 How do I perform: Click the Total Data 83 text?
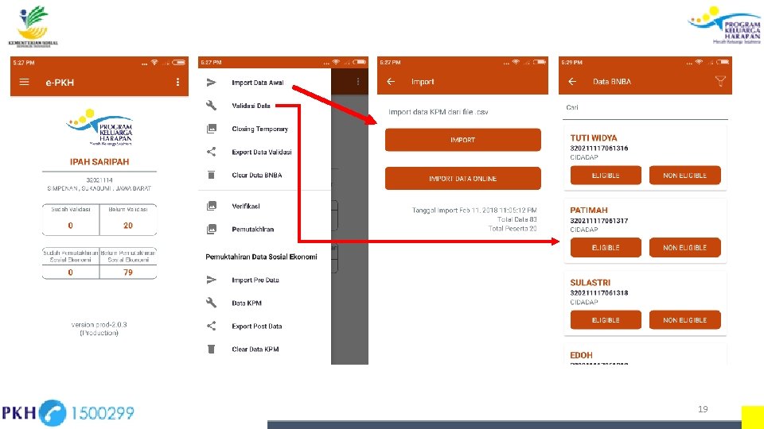click(x=517, y=219)
